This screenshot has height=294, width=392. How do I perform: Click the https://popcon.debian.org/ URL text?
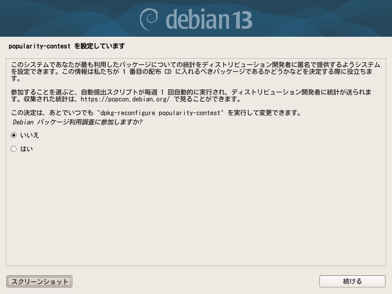coord(125,99)
